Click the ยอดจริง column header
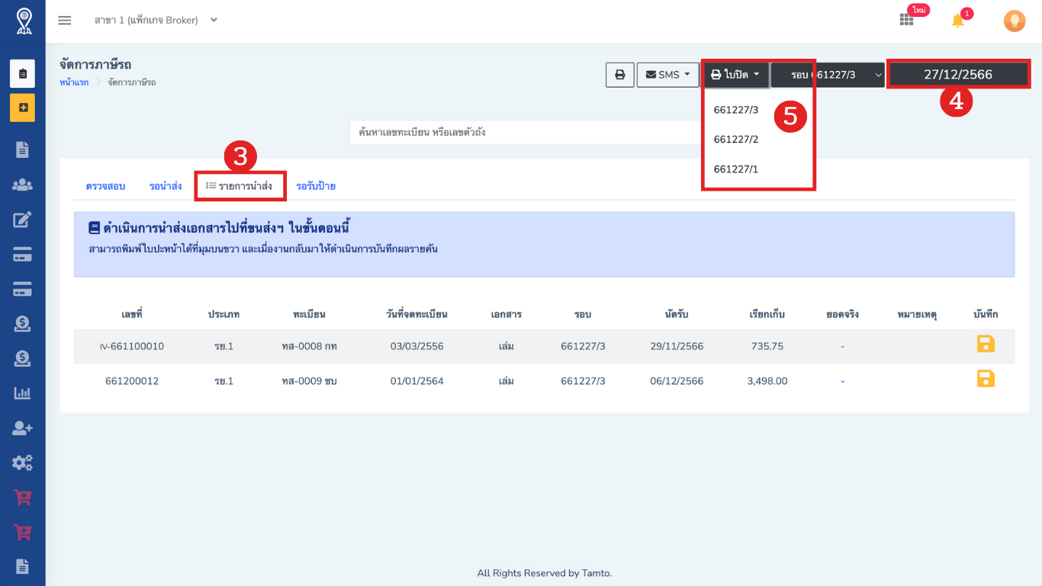The image size is (1042, 586). point(842,314)
